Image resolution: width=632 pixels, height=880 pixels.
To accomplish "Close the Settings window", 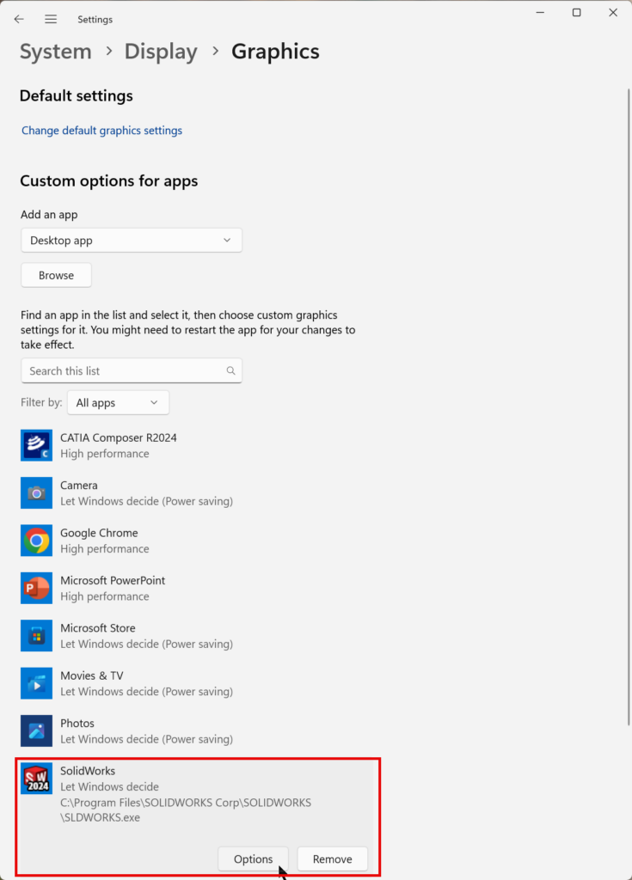I will pyautogui.click(x=613, y=12).
